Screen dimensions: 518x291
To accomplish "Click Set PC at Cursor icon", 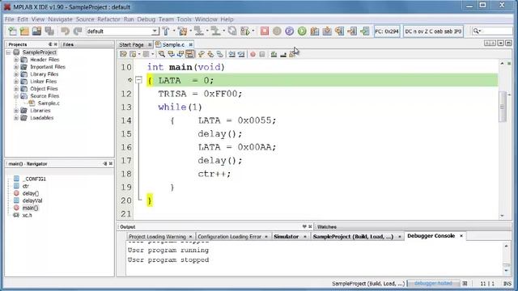I will pos(352,32).
